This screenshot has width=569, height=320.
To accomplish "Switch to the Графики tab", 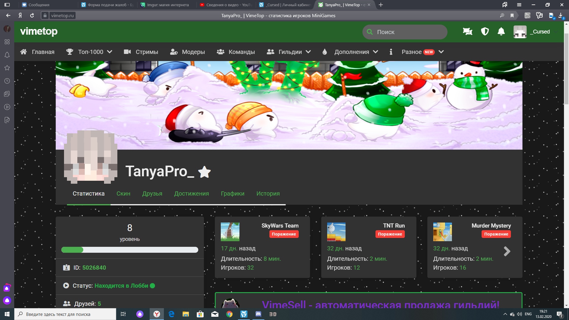I will tap(233, 194).
